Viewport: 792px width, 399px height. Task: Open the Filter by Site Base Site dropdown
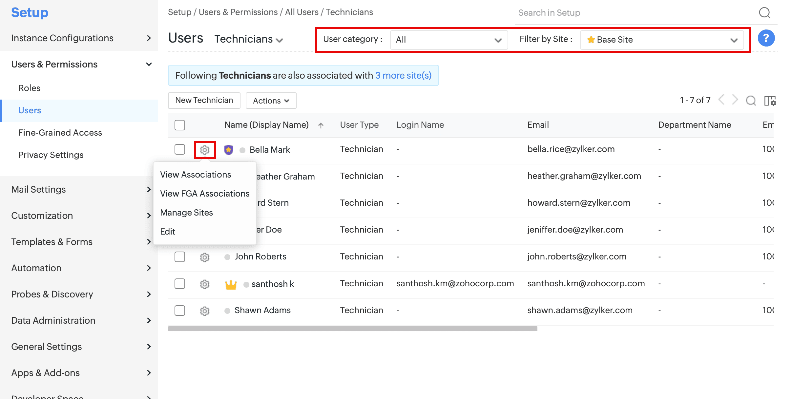coord(662,40)
